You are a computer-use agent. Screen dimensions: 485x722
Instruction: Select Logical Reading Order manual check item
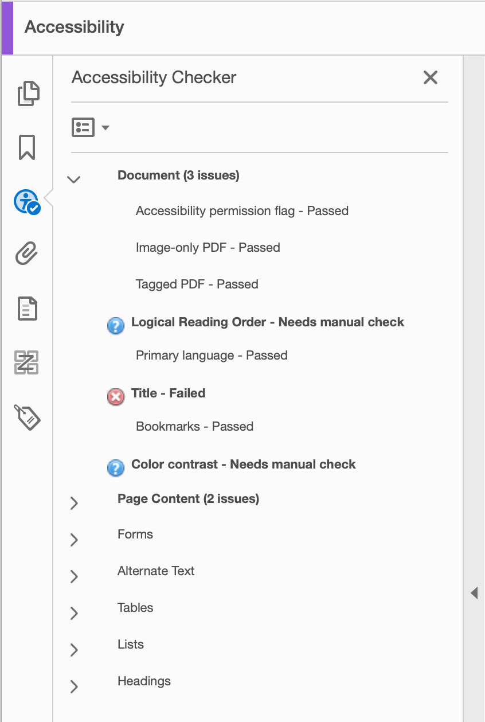coord(268,322)
